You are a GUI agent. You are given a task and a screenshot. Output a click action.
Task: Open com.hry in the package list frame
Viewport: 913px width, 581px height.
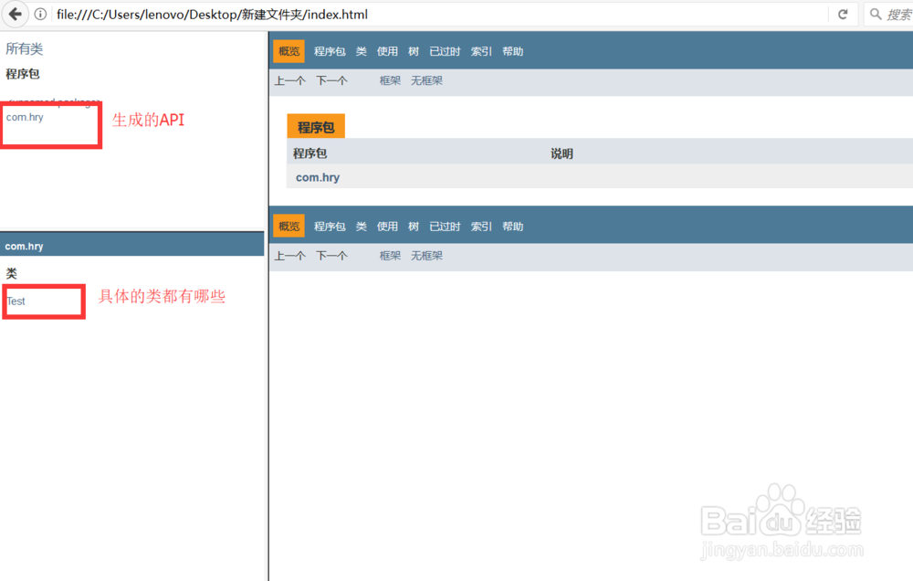[25, 117]
